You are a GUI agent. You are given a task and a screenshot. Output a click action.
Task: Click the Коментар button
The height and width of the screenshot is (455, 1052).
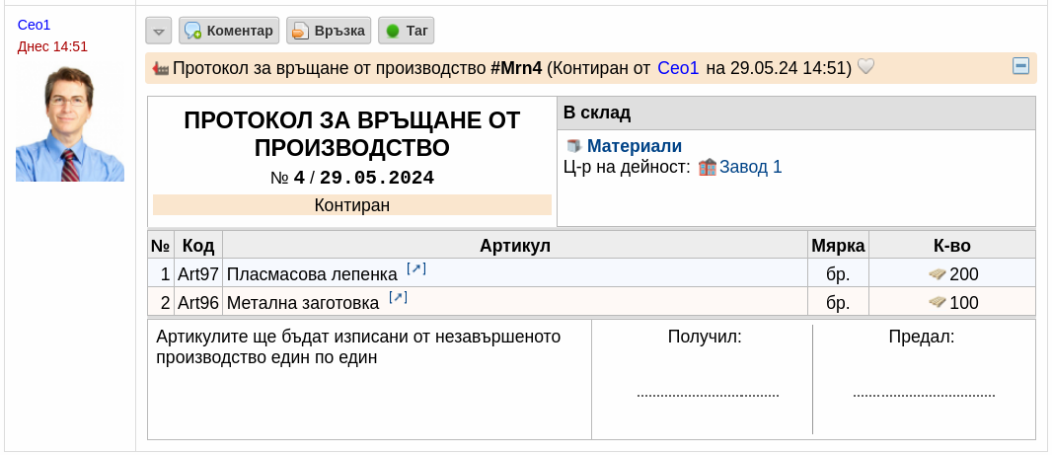pyautogui.click(x=229, y=31)
